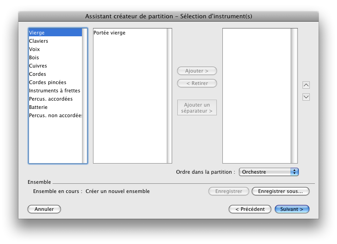337x244 pixels.
Task: Select Voix instrument category
Action: click(x=35, y=49)
